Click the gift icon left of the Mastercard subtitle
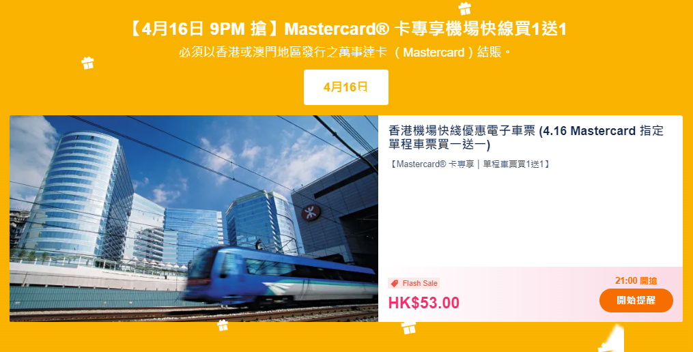 pos(87,63)
